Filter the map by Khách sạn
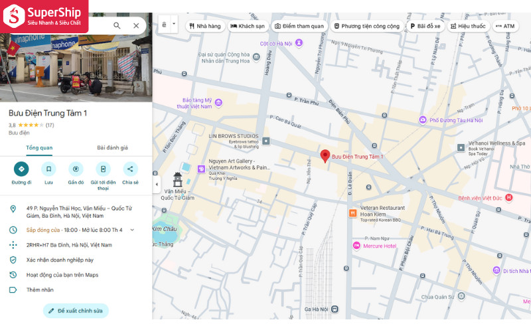The image size is (531, 332). point(248,26)
